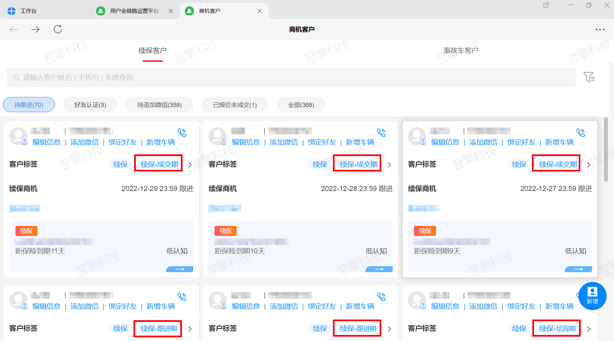614x341 pixels.
Task: Open the chevron next to 续保-培育期
Action: 588,329
